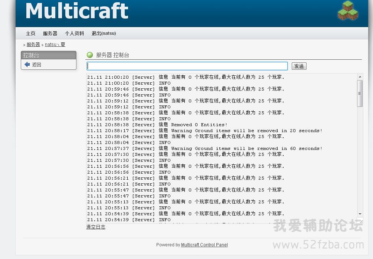Click the Multicraft header title
Image resolution: width=373 pixels, height=259 pixels.
pos(77,11)
